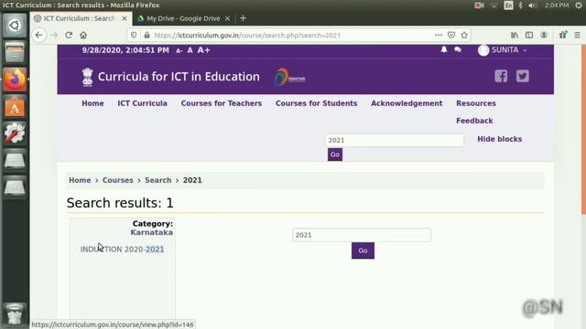Visit the Twitter page icon
This screenshot has width=586, height=329.
523,76
